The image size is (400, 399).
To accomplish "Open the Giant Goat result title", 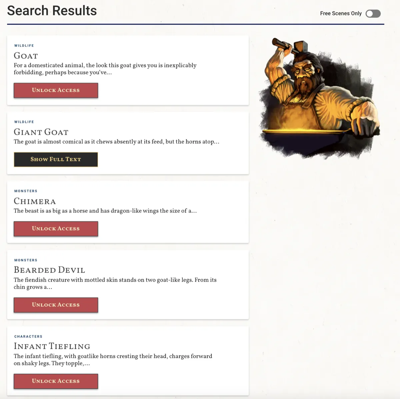I will point(41,132).
